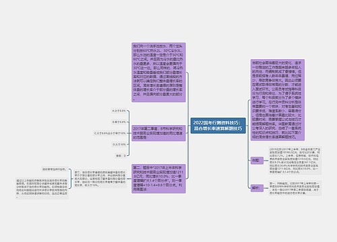Select option "C.大于8.6%且小于等于10%"
The width and height of the screenshot is (337, 242).
point(110,133)
